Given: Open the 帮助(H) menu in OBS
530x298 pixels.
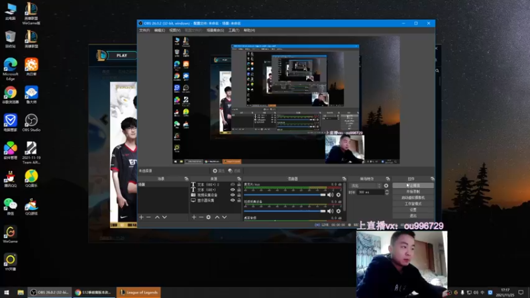Looking at the screenshot, I should [x=250, y=30].
